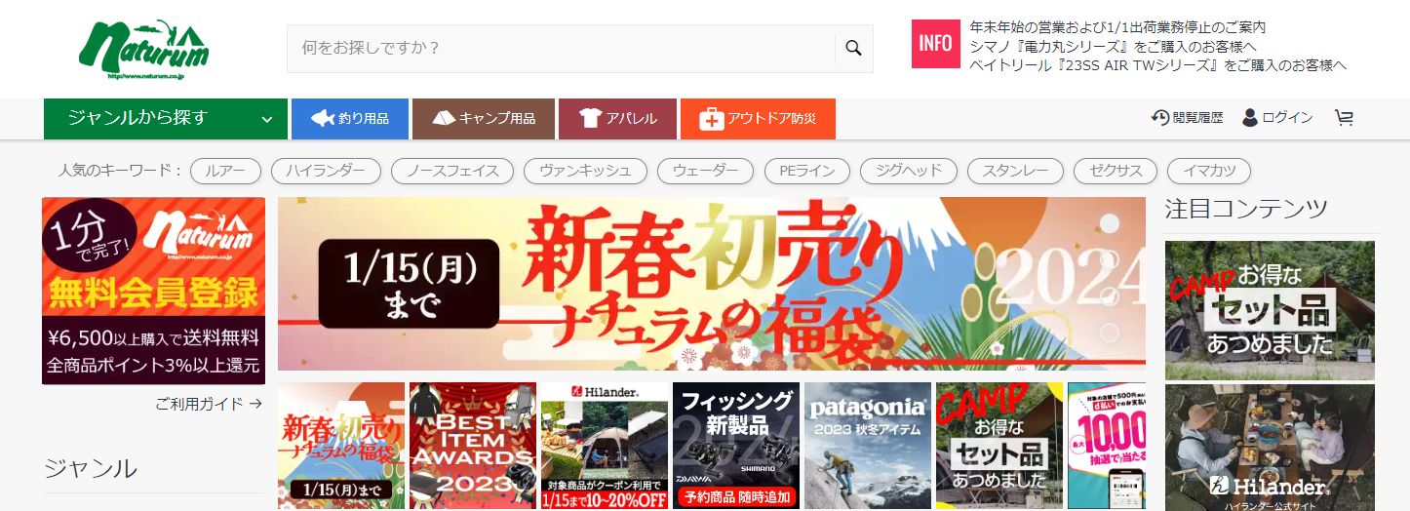Image resolution: width=1410 pixels, height=511 pixels.
Task: Click the 人気のキーワード label
Action: 121,171
